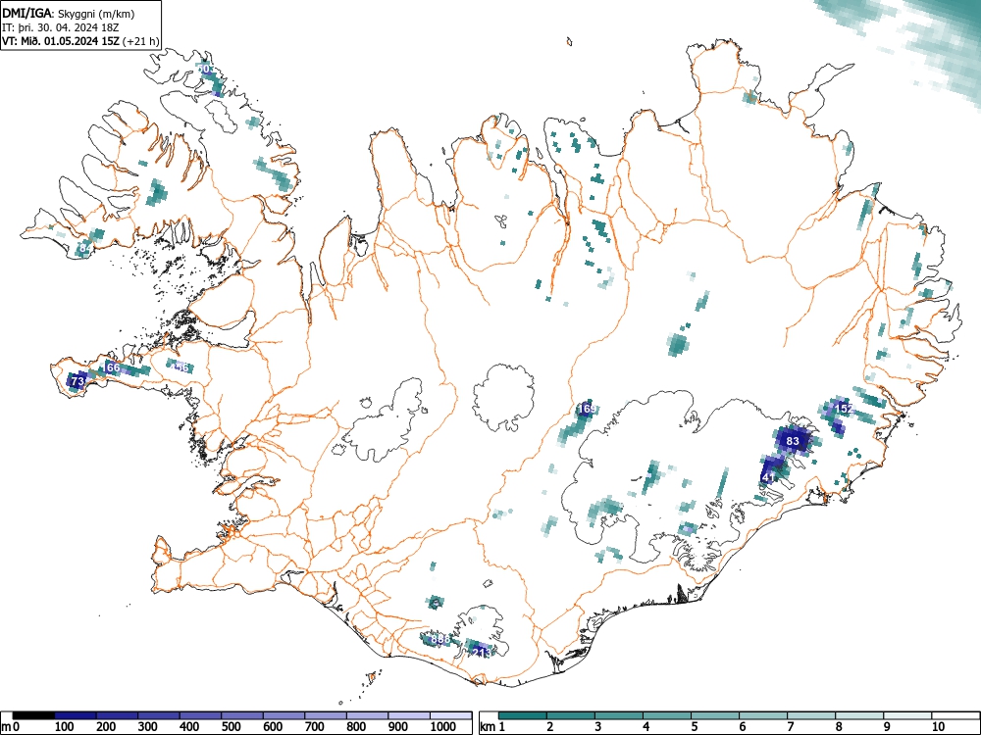981x735 pixels.
Task: Click the '5' label on the kilometer legend
Action: click(x=694, y=727)
